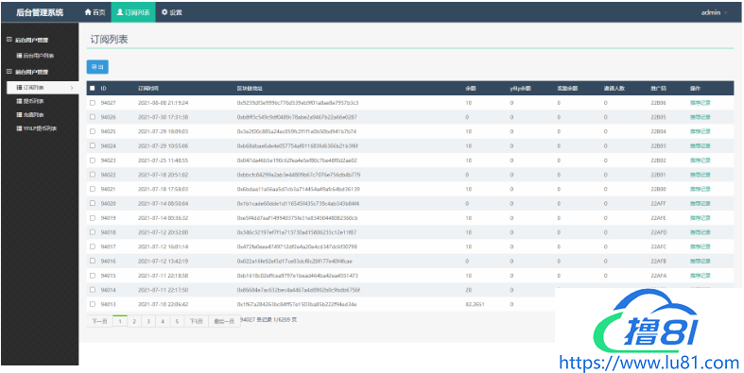This screenshot has height=373, width=744.
Task: Toggle the select-all checkbox in table header
Action: click(93, 88)
